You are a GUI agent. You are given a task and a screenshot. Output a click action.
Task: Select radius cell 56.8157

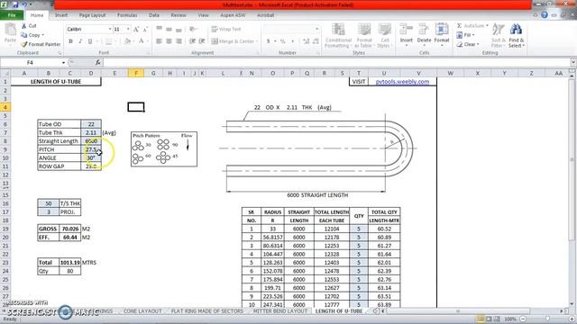[x=272, y=238]
